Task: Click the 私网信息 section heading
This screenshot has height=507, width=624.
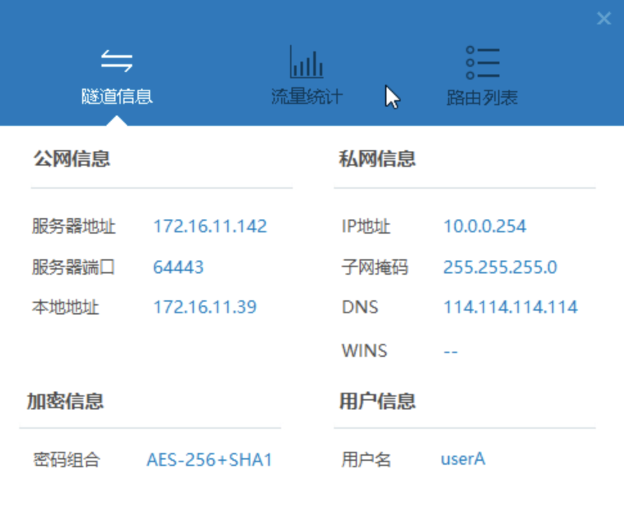Action: [377, 159]
